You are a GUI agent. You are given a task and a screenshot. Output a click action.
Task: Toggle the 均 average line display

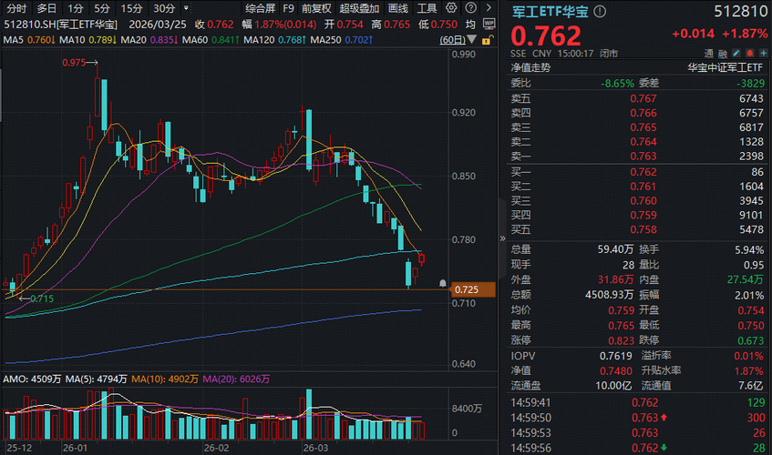[470, 24]
